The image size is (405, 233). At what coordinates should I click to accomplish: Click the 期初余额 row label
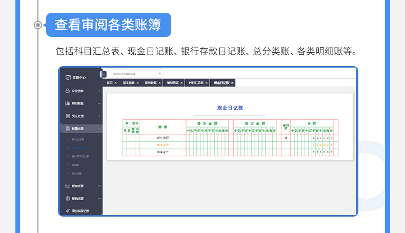163,138
